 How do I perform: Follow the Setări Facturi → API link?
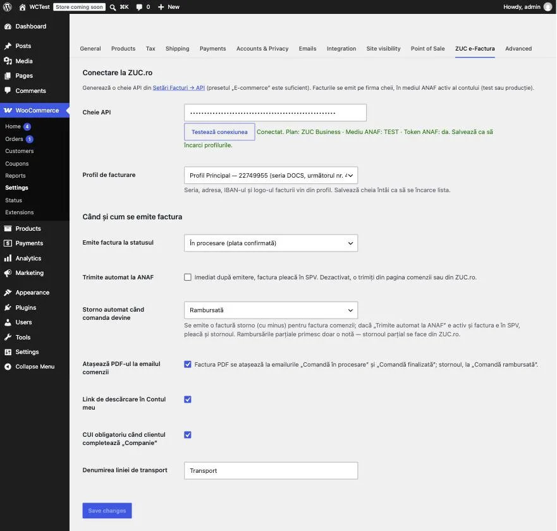tap(179, 88)
